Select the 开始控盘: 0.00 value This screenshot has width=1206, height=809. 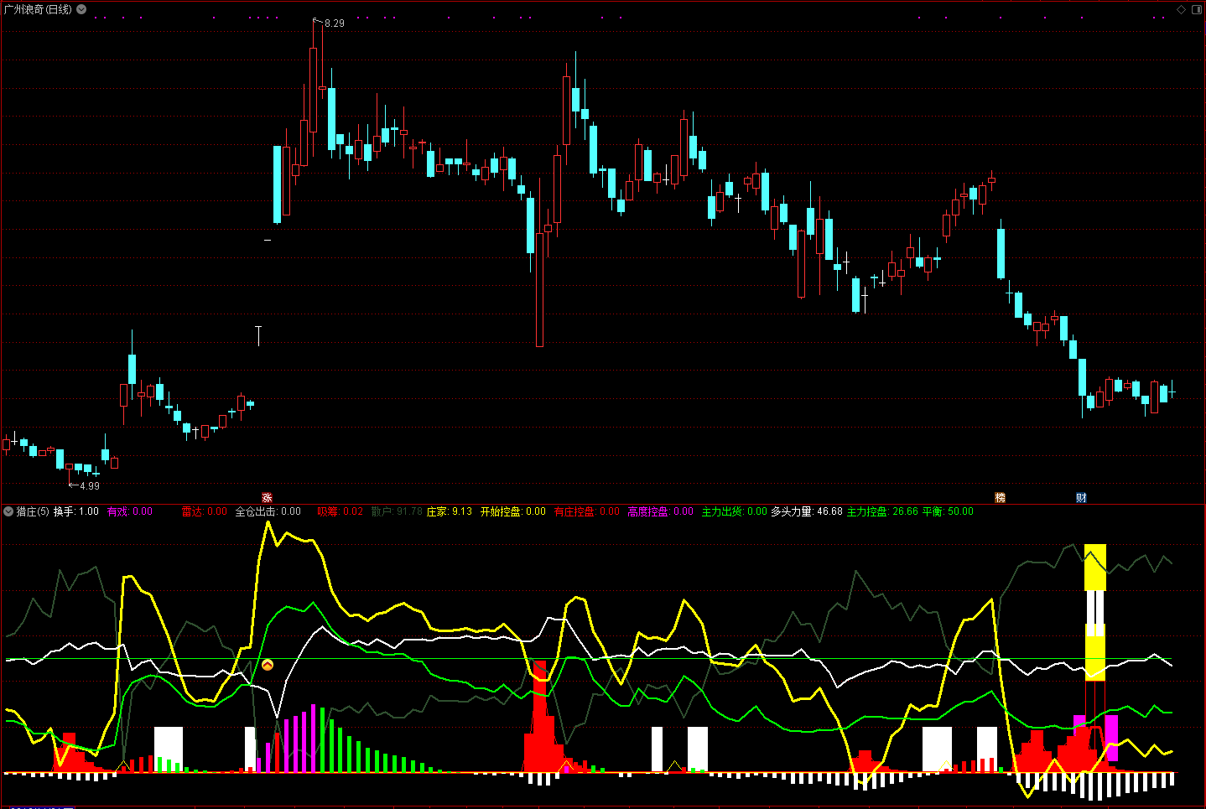(513, 511)
